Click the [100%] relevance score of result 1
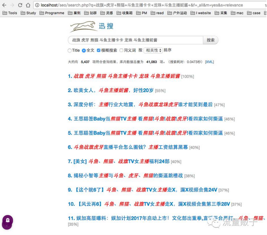This screenshot has width=267, height=235. pos(188,76)
